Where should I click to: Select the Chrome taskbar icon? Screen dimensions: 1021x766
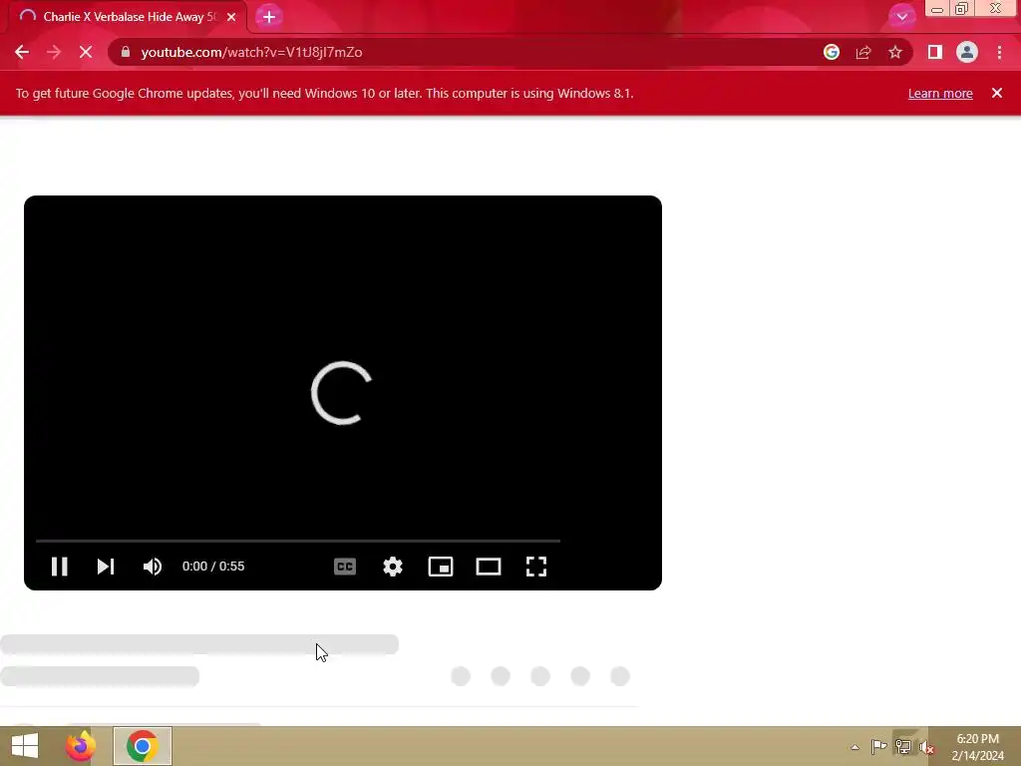pos(142,746)
